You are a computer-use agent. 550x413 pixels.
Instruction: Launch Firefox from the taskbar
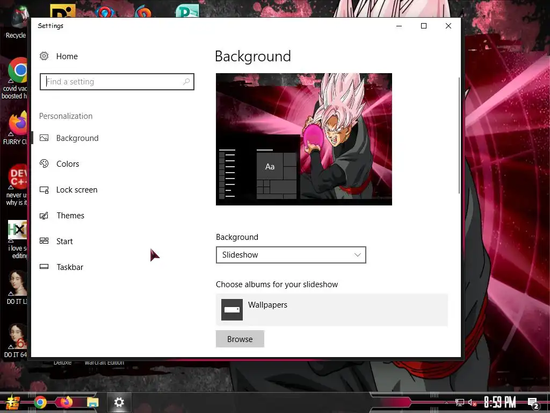click(66, 402)
